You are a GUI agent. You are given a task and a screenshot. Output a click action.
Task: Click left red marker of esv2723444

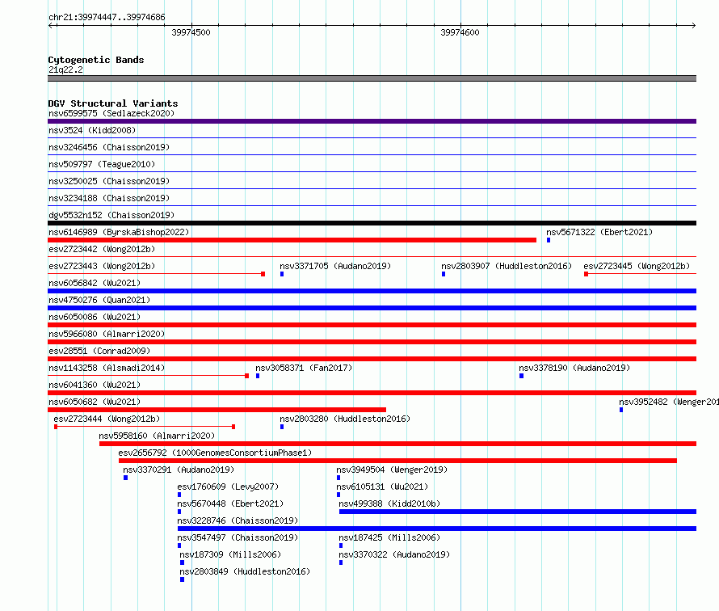click(56, 427)
